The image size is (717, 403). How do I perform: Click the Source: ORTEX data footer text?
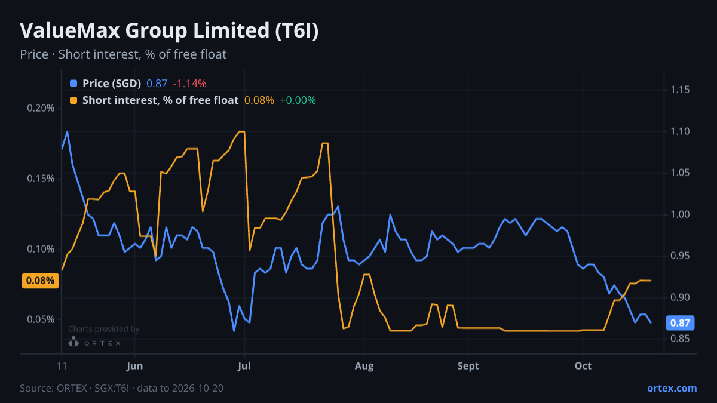(122, 388)
